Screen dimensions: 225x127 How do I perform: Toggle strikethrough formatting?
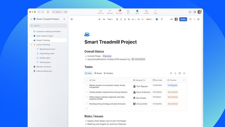[129, 19]
